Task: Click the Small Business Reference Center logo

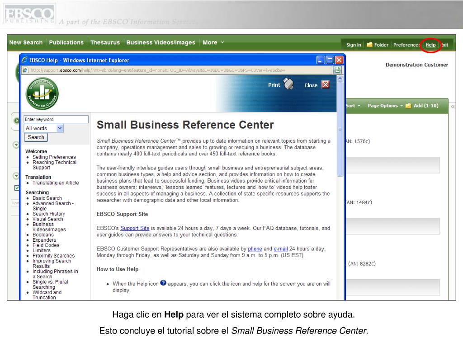Action: click(42, 94)
